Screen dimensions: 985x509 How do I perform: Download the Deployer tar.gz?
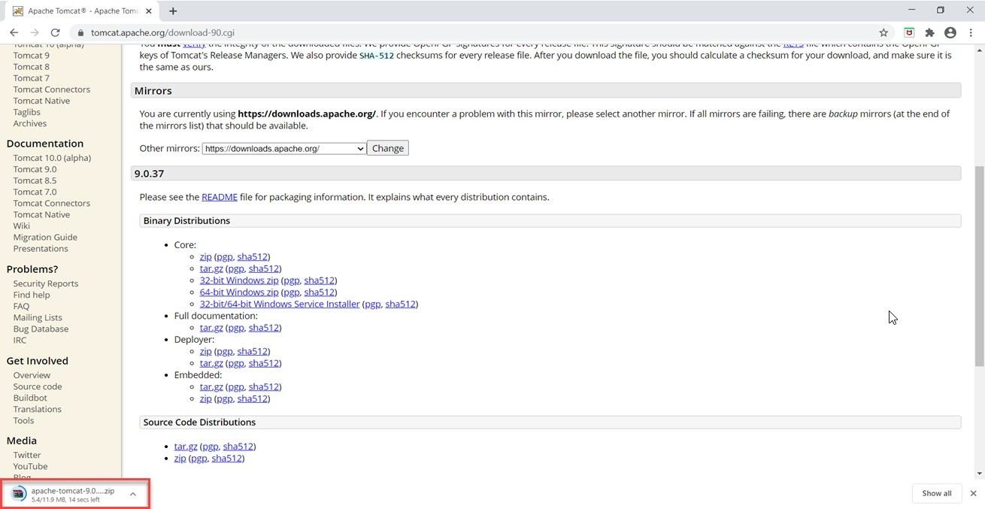pos(211,363)
